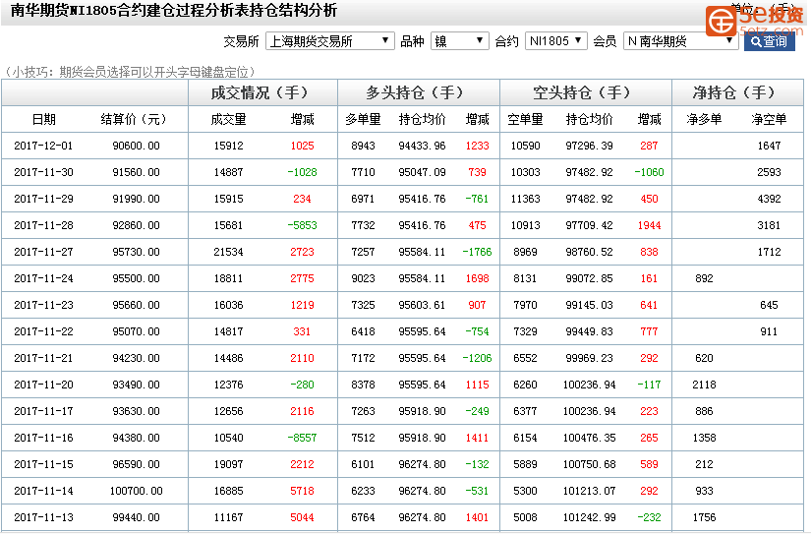Click the 5e投资 logo icon
The height and width of the screenshot is (534, 811).
pos(722,22)
